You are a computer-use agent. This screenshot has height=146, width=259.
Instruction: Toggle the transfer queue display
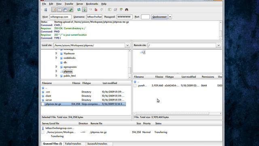(71, 10)
